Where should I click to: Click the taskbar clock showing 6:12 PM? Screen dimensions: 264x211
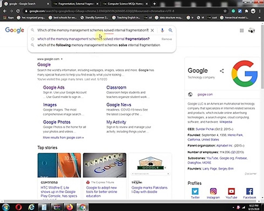coord(253,207)
